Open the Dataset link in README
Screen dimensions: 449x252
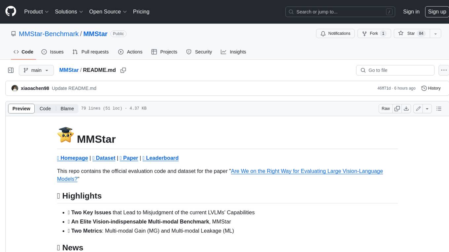click(104, 158)
